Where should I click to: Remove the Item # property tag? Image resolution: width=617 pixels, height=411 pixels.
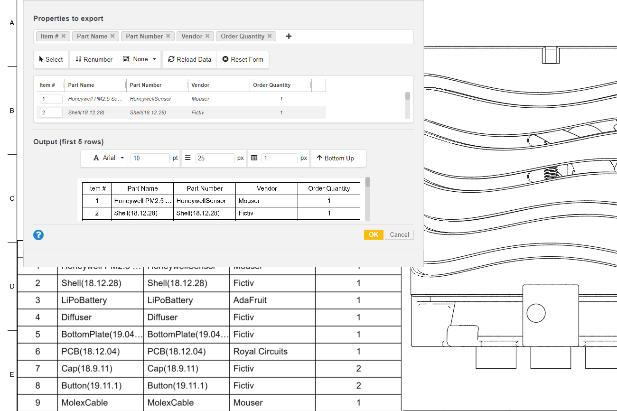coord(64,36)
